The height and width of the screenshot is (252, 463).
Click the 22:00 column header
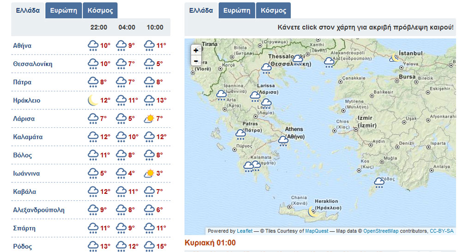tap(99, 27)
